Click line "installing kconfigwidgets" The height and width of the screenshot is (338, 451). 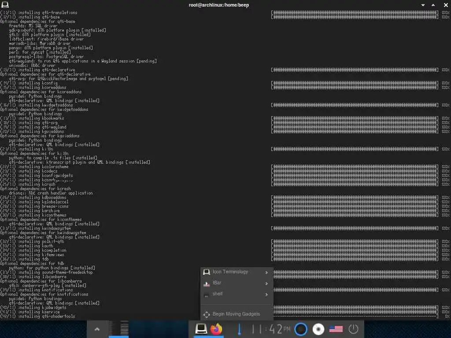[37, 175]
